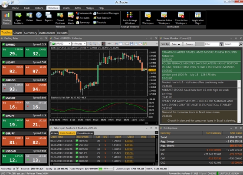Open Risk Exposure from the ribbon

tap(102, 18)
